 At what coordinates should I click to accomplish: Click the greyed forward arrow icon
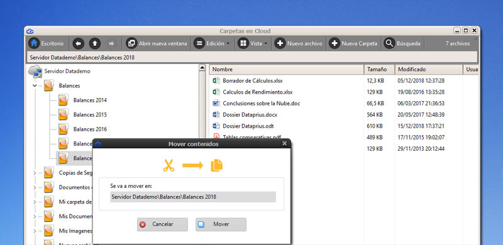[111, 43]
